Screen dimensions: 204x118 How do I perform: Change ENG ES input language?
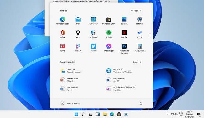[x=181, y=114]
